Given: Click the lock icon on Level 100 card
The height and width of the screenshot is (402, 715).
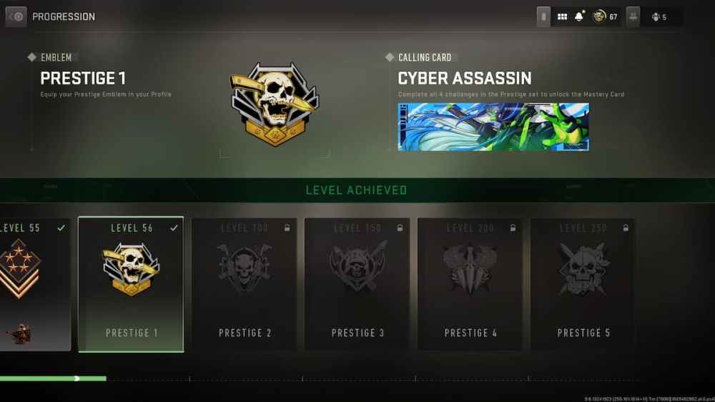Looking at the screenshot, I should coord(287,228).
